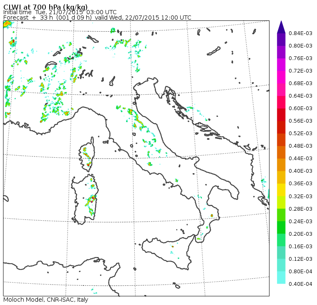Viewport: 317px width, 305px height.
Task: Select the 0.72E-03 legend value
Action: coord(300,71)
